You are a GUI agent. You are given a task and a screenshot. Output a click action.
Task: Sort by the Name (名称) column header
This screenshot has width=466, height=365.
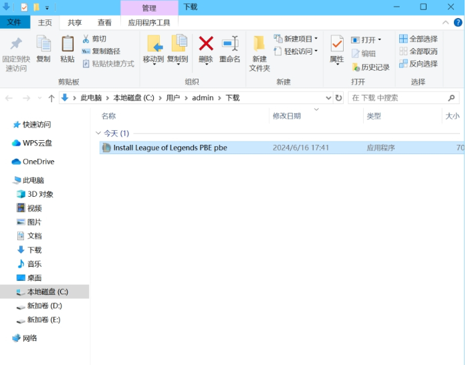tap(108, 116)
